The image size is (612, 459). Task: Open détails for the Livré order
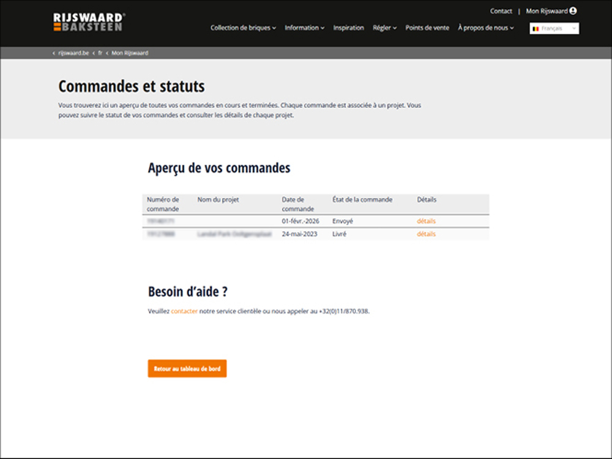pyautogui.click(x=426, y=234)
